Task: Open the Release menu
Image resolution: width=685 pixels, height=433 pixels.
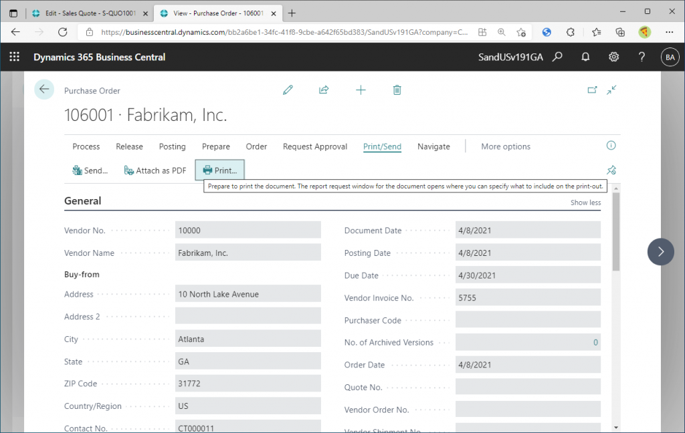Action: click(x=129, y=146)
